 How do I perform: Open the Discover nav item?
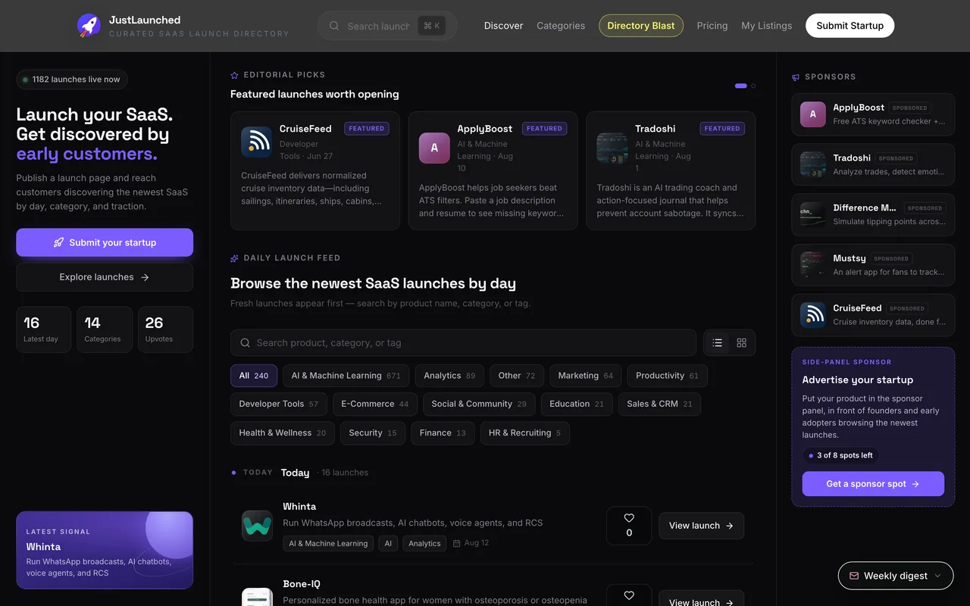click(504, 26)
